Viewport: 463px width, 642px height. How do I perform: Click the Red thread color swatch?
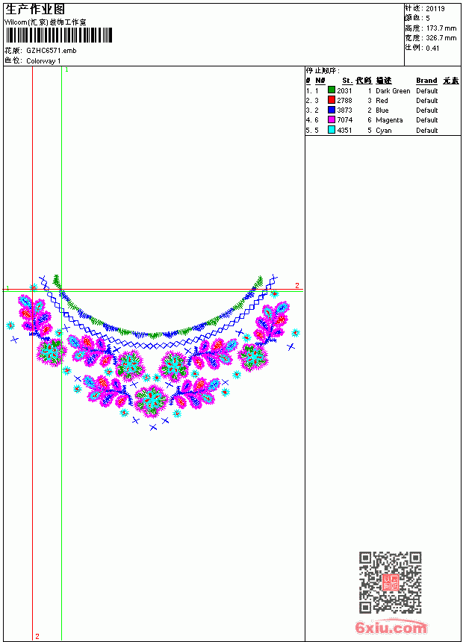click(x=332, y=99)
